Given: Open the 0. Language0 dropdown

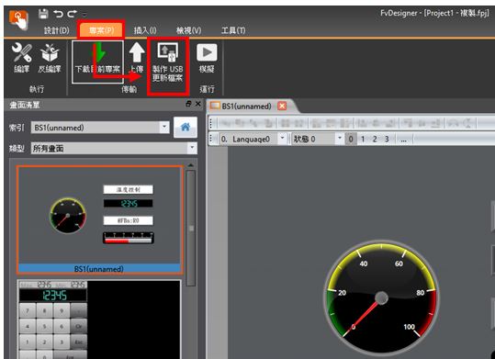Looking at the screenshot, I should click(x=283, y=139).
